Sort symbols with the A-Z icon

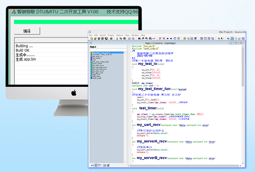[x=92, y=165]
